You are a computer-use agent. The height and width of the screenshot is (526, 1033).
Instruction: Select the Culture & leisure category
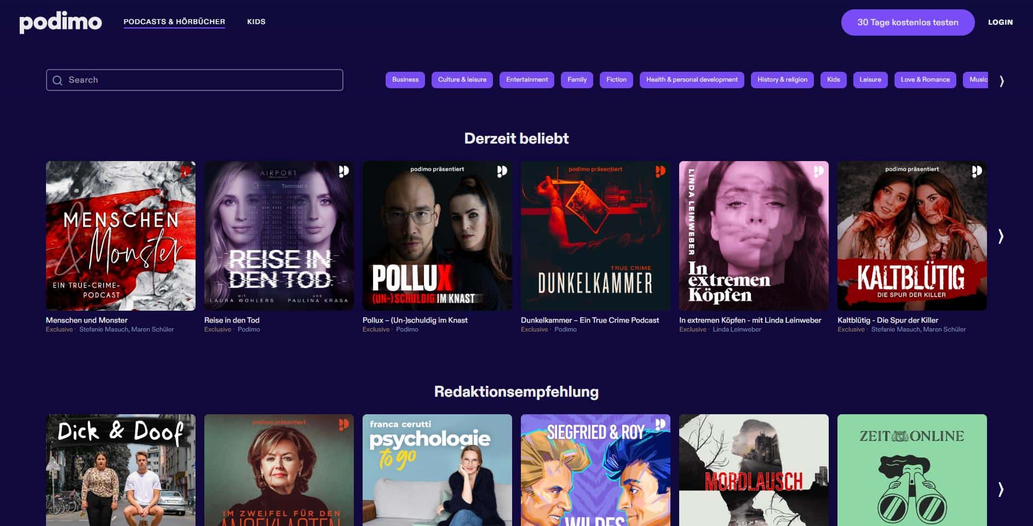coord(462,80)
